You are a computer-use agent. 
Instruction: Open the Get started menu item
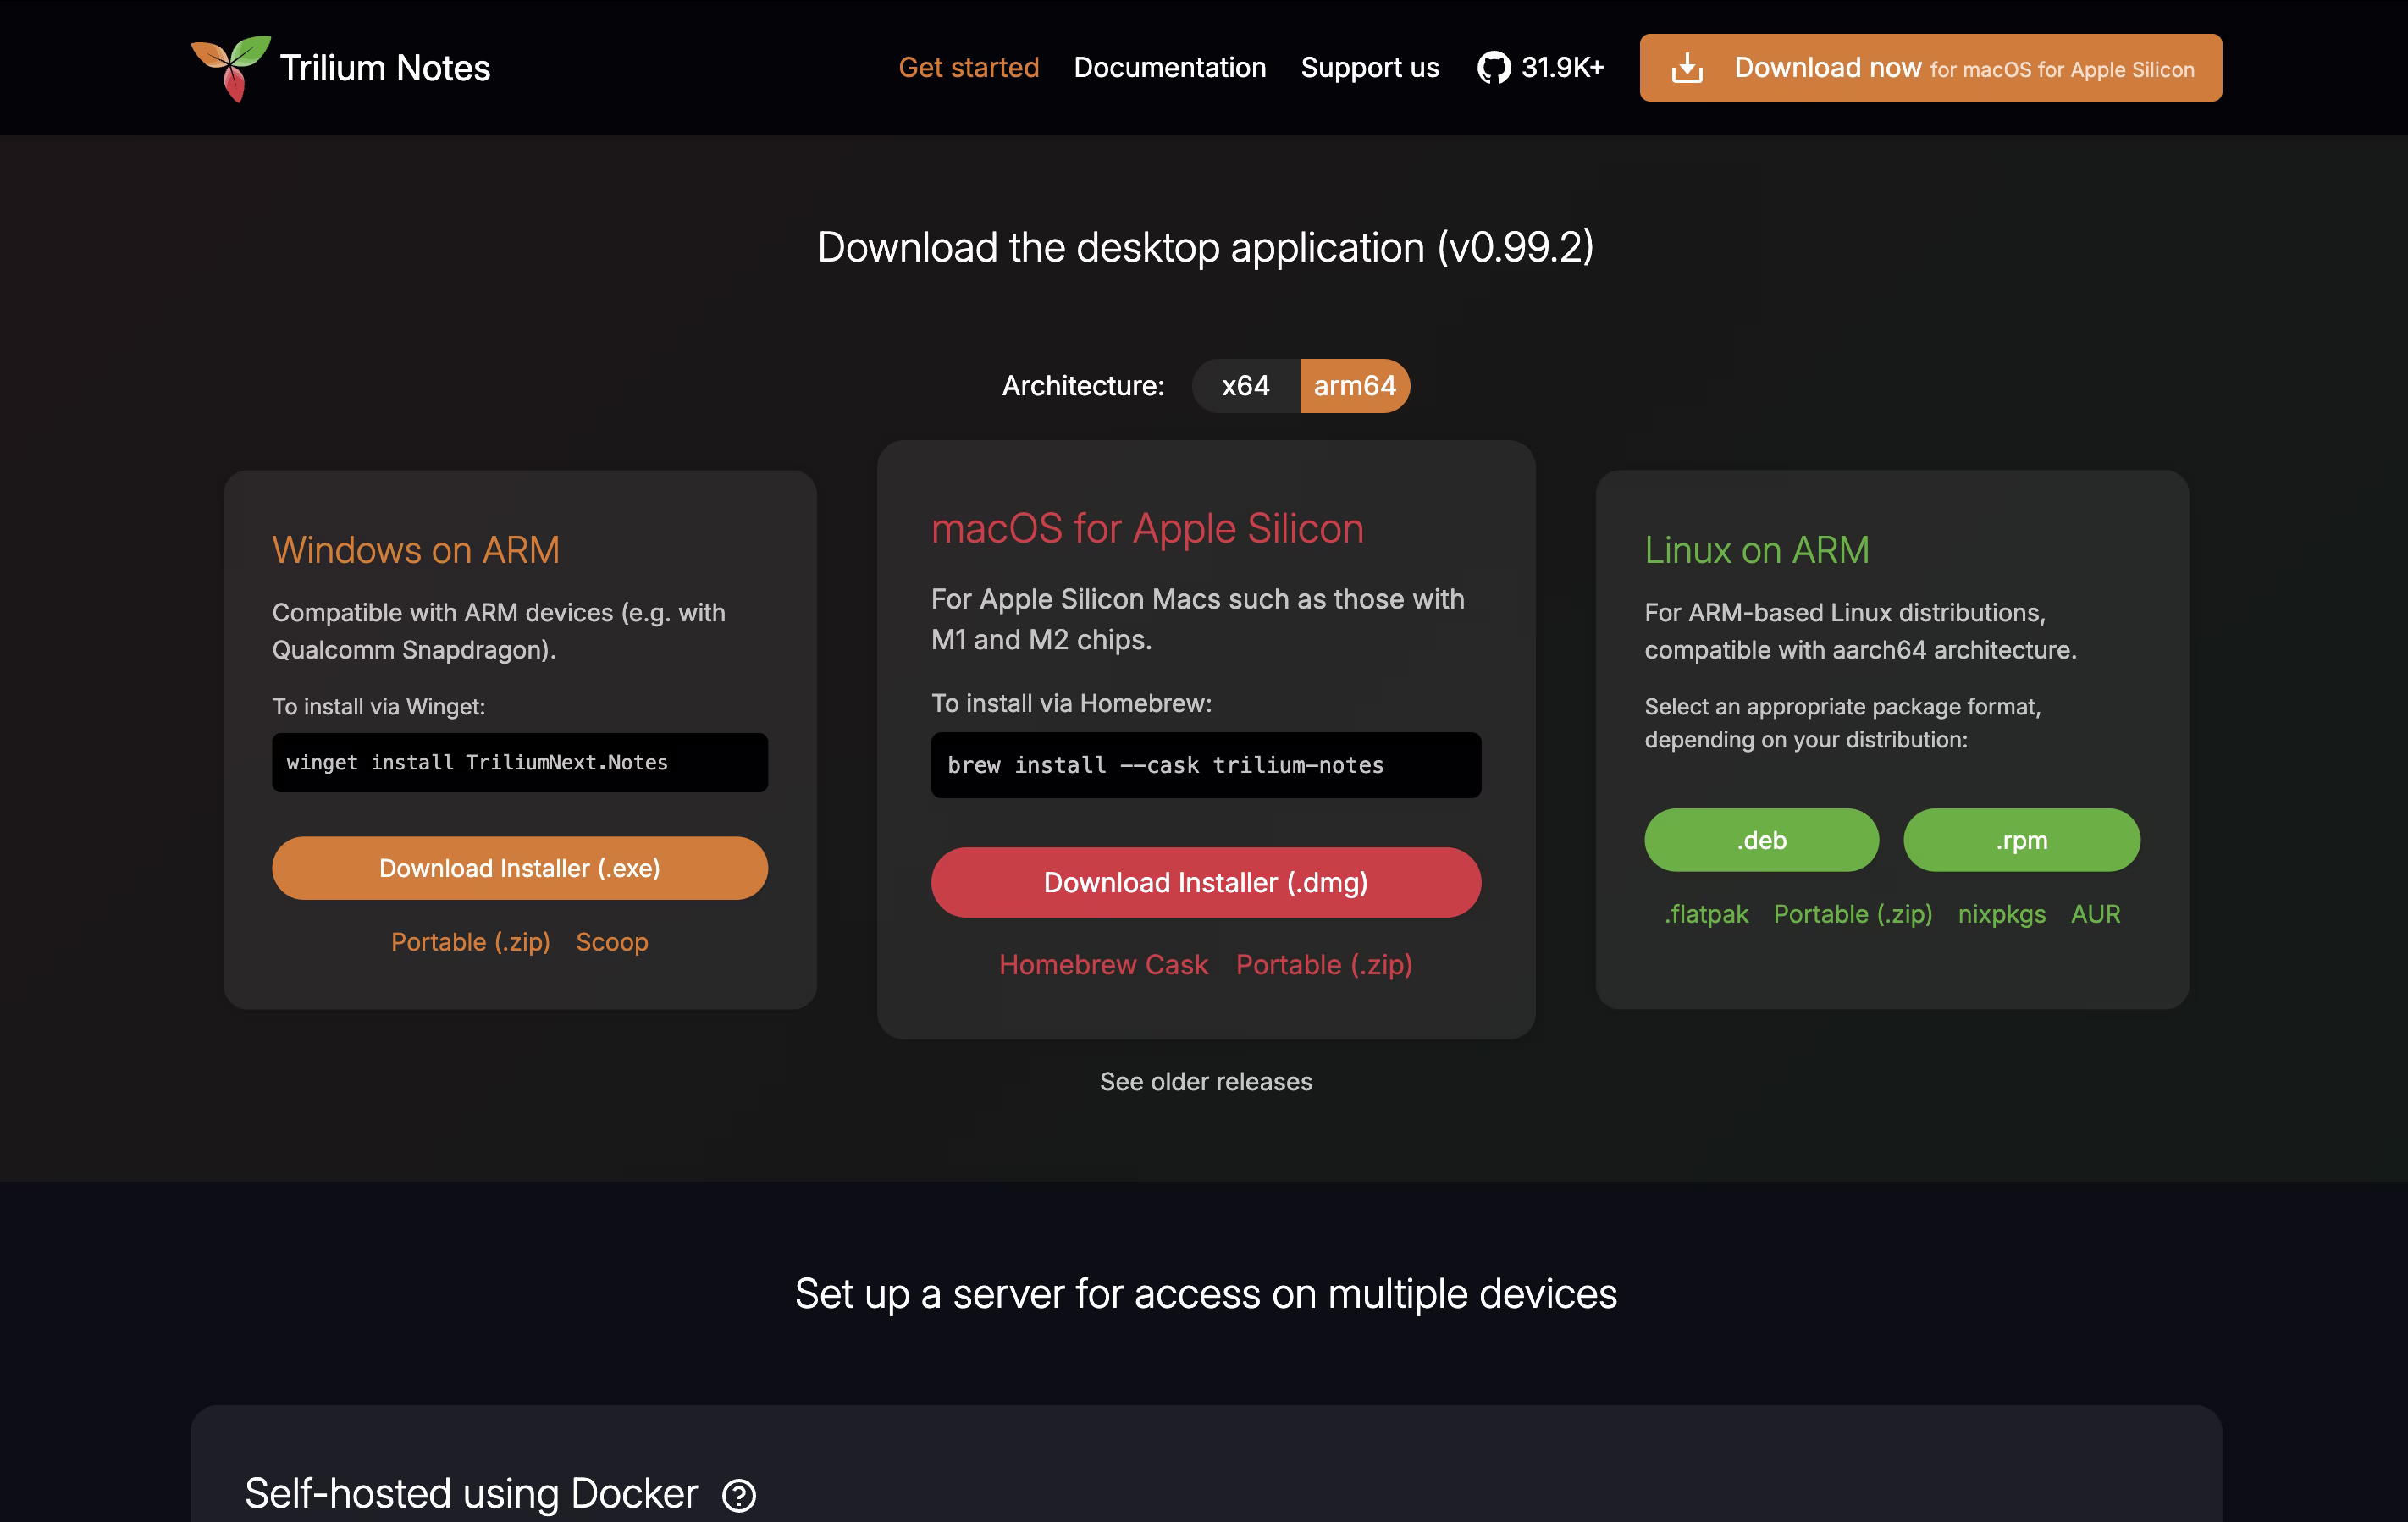tap(968, 68)
